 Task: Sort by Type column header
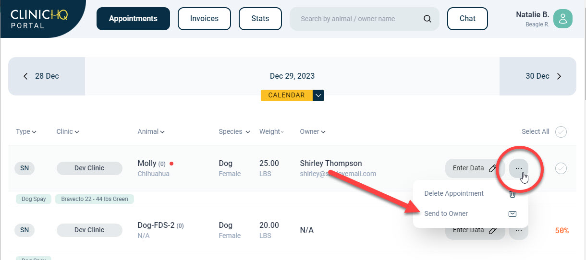(x=26, y=132)
